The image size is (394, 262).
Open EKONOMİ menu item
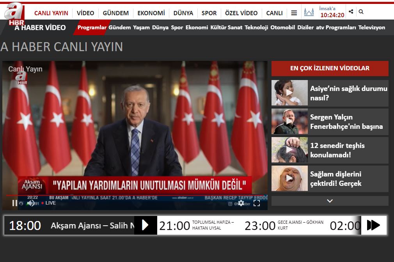[x=151, y=13]
